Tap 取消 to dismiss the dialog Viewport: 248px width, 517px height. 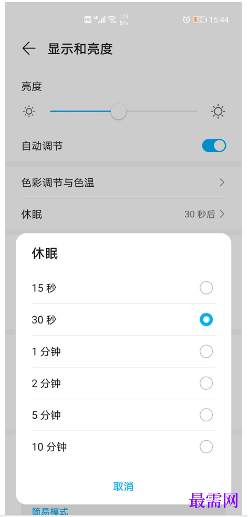click(x=123, y=486)
